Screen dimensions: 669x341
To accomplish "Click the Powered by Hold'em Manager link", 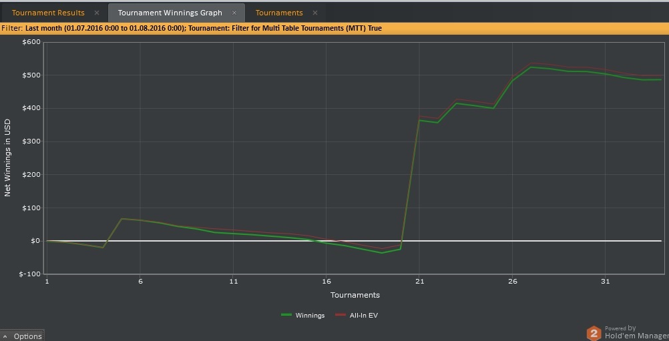I will point(636,332).
